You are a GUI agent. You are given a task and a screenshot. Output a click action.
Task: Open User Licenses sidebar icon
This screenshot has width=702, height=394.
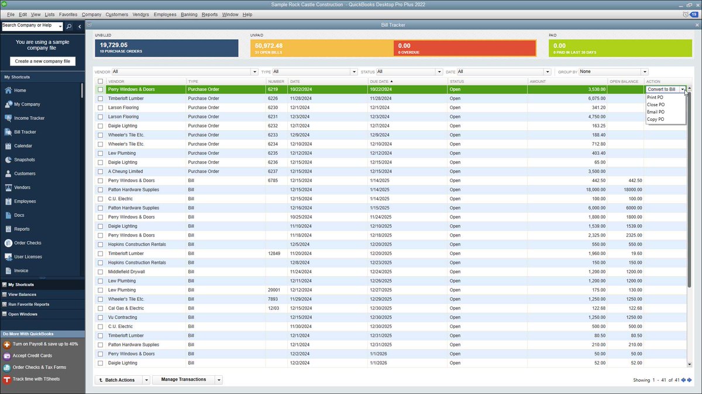[8, 257]
